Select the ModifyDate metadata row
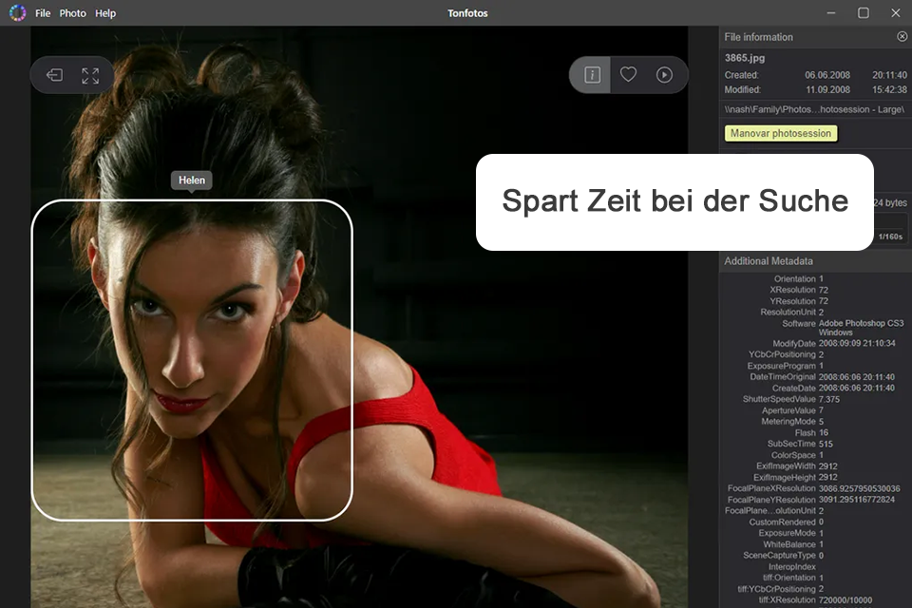Viewport: 912px width, 608px height. pos(833,343)
